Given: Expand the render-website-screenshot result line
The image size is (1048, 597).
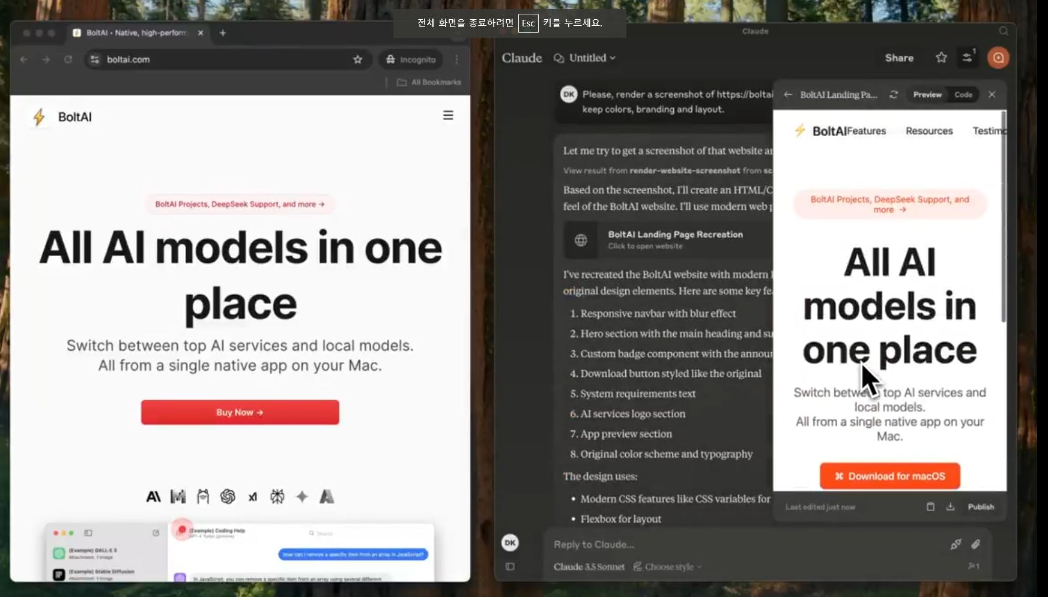Looking at the screenshot, I should coord(668,170).
